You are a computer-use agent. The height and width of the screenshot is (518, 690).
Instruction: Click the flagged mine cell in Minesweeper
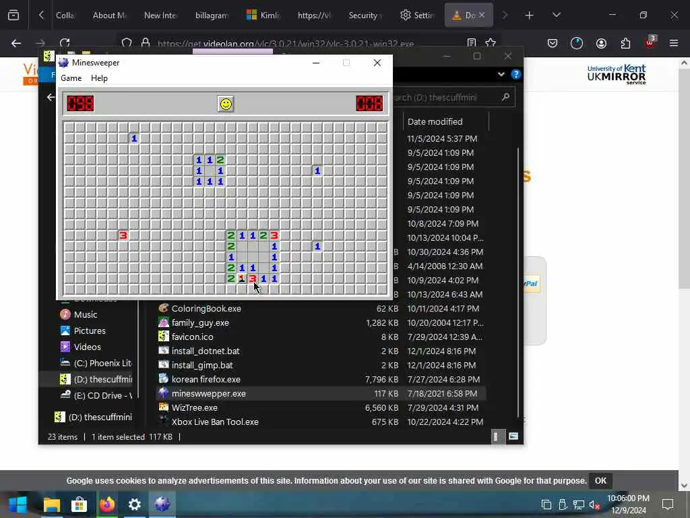tap(242, 279)
